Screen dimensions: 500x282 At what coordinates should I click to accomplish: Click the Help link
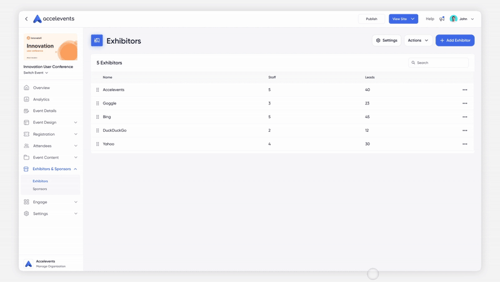pos(430,19)
